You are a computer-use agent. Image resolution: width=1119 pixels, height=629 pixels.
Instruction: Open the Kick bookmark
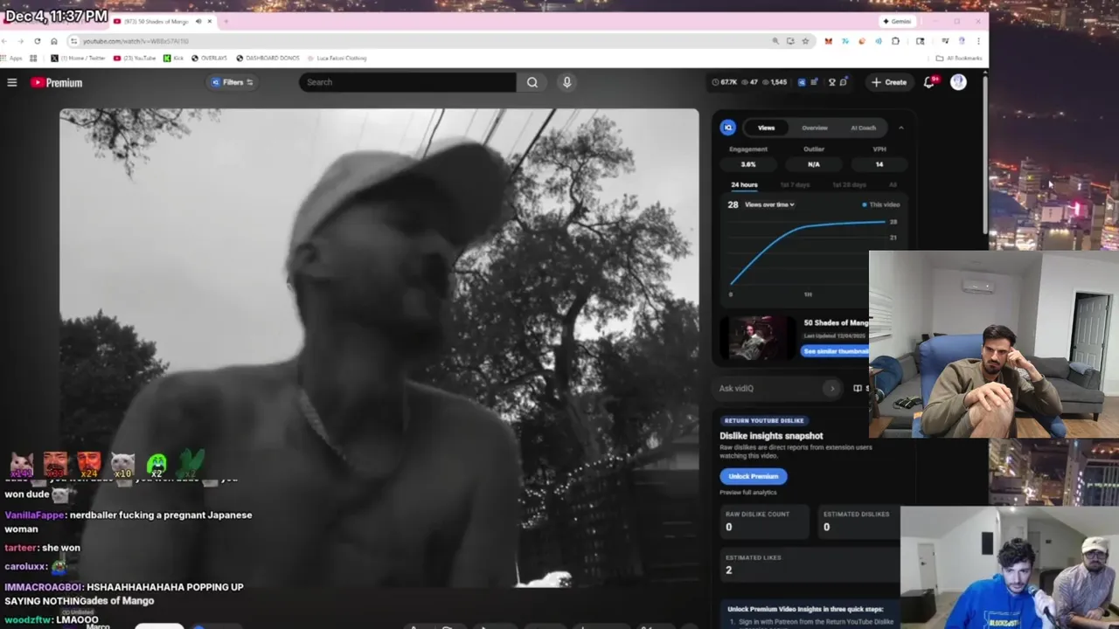[x=173, y=59]
